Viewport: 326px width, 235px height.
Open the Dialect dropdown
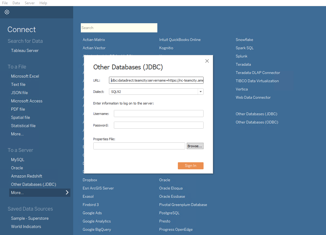[x=200, y=92]
